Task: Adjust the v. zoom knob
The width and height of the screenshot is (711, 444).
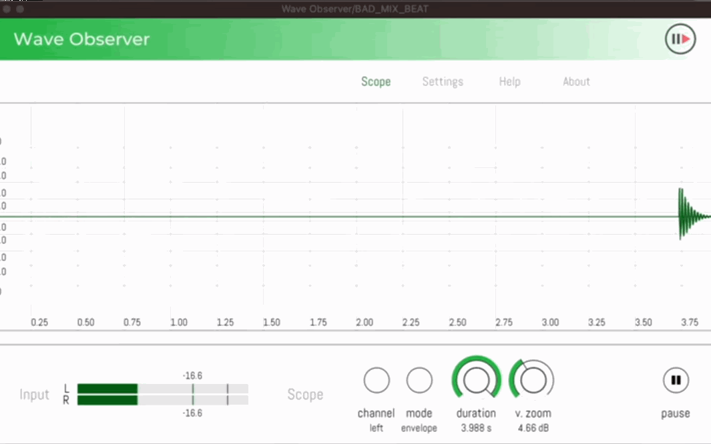Action: click(533, 380)
